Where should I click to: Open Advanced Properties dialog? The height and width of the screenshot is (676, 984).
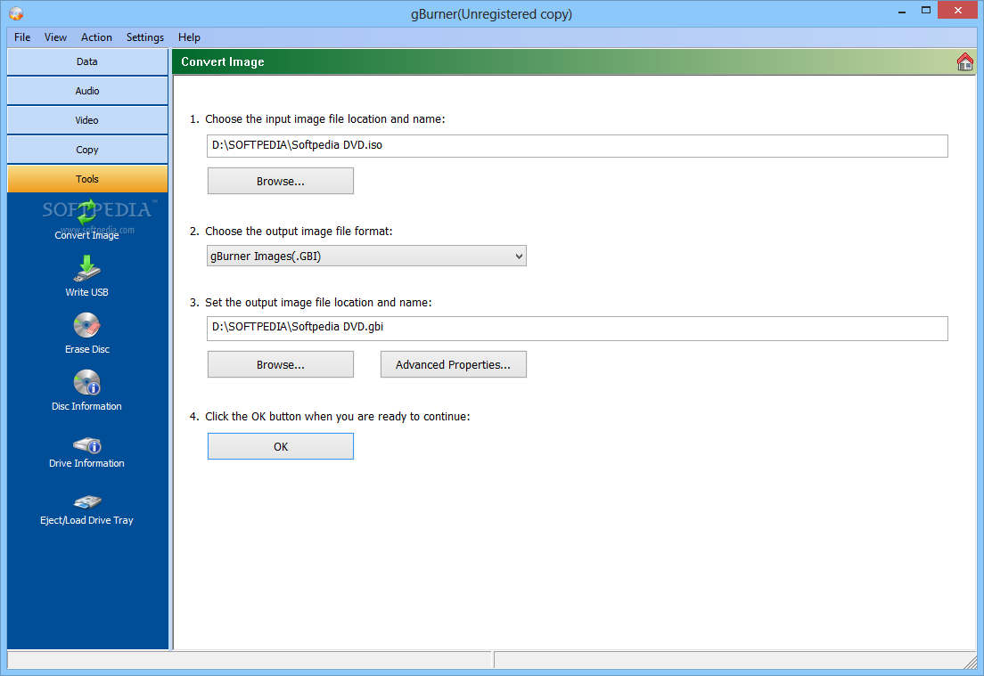[453, 364]
